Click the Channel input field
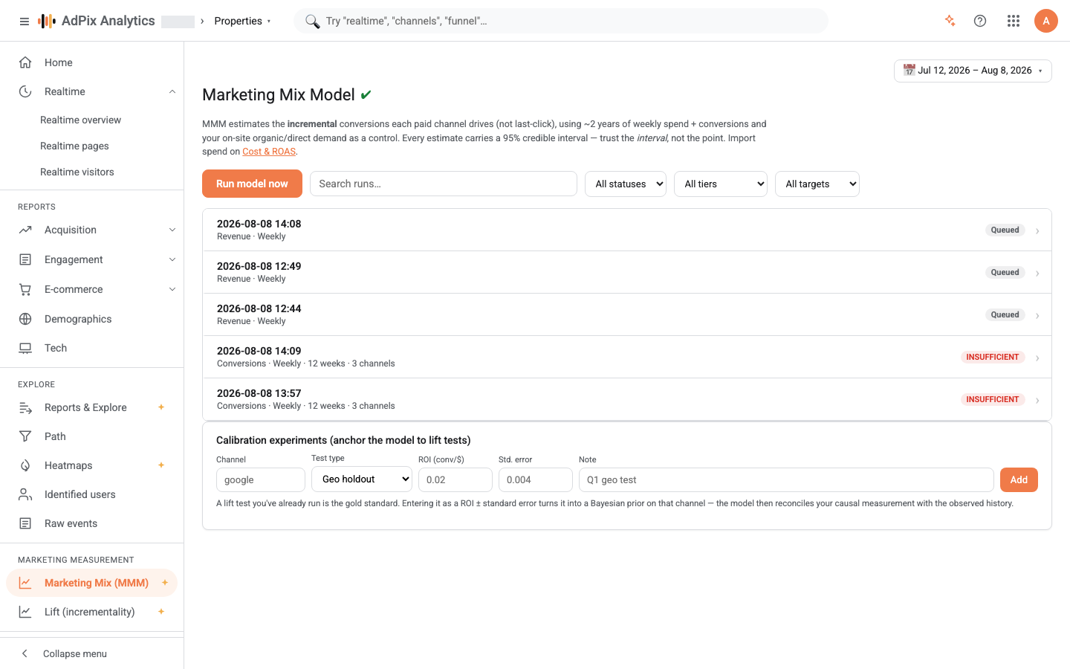The height and width of the screenshot is (669, 1070). coord(261,479)
